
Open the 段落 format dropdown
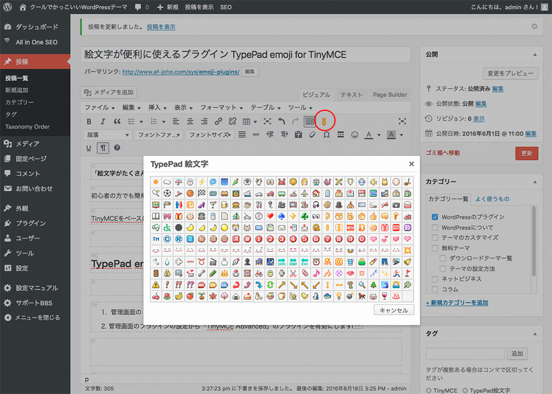pos(108,134)
